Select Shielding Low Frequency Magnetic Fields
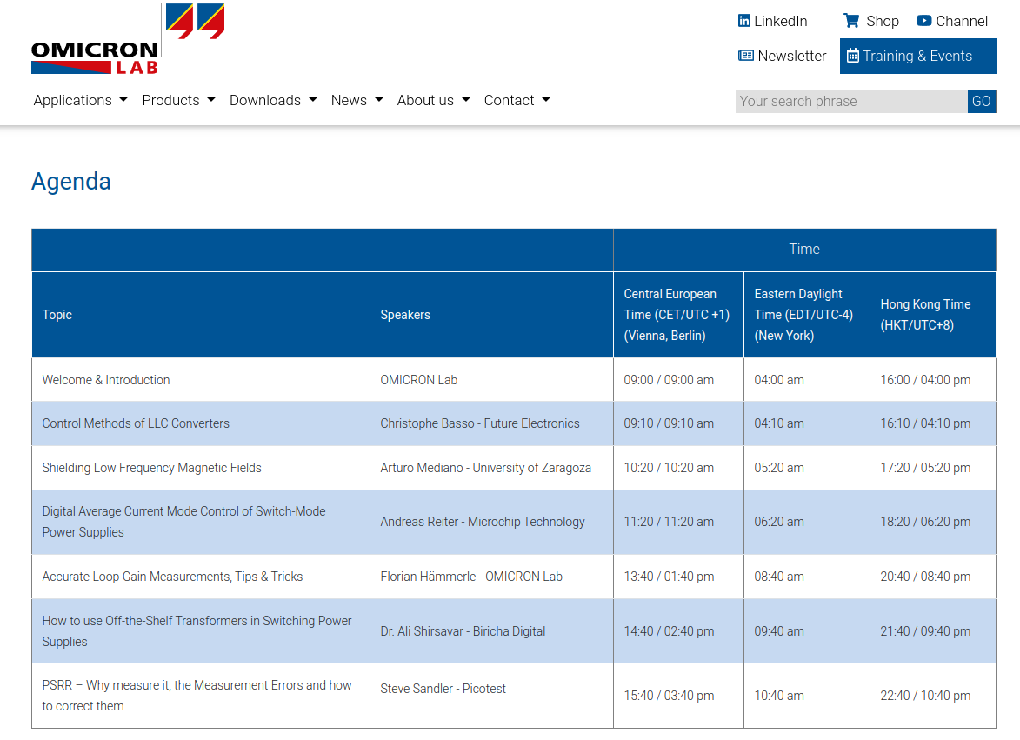Screen dimensions: 1020x740 point(151,468)
